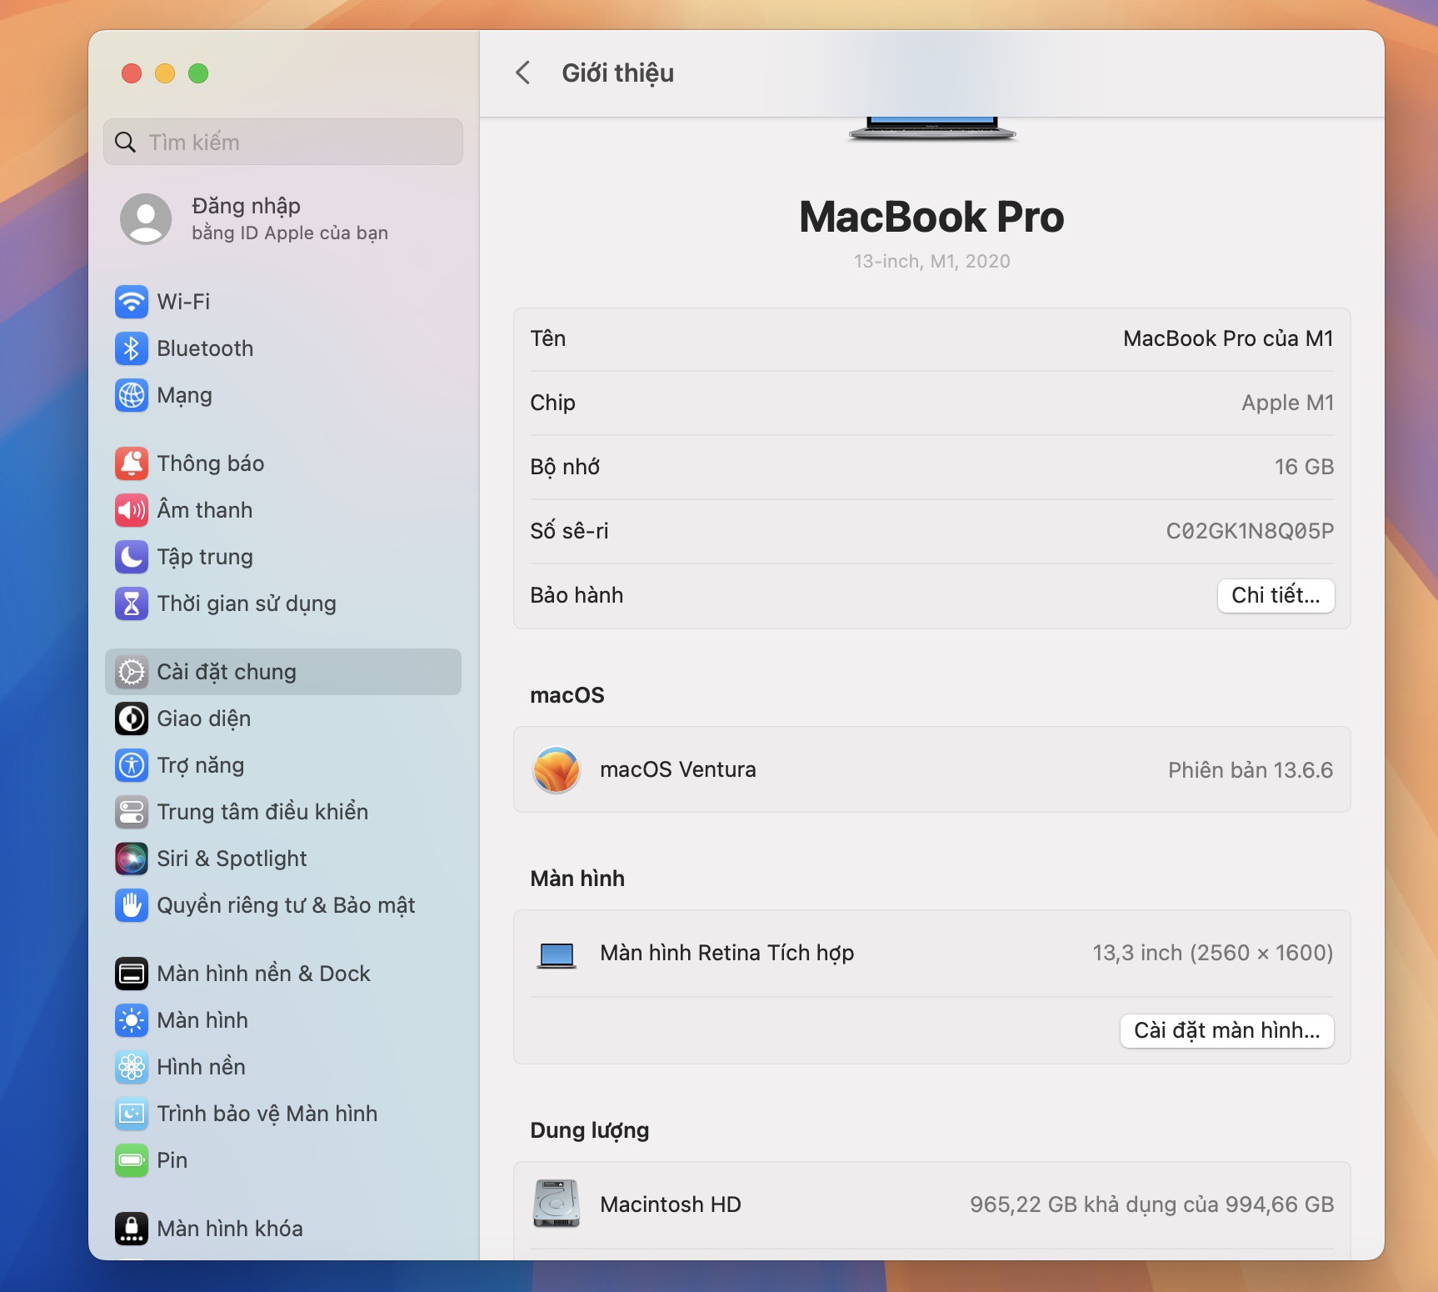This screenshot has width=1438, height=1292.
Task: Click the Macintosh HD name
Action: pos(671,1204)
